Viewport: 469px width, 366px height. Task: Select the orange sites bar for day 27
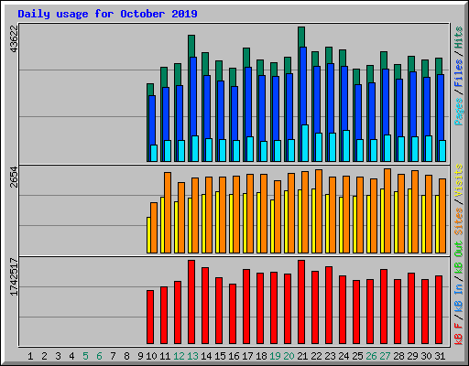(x=387, y=210)
